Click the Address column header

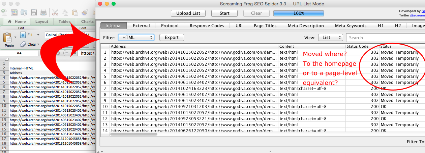point(194,46)
